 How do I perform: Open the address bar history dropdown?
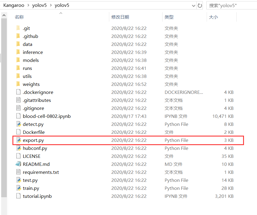point(194,6)
